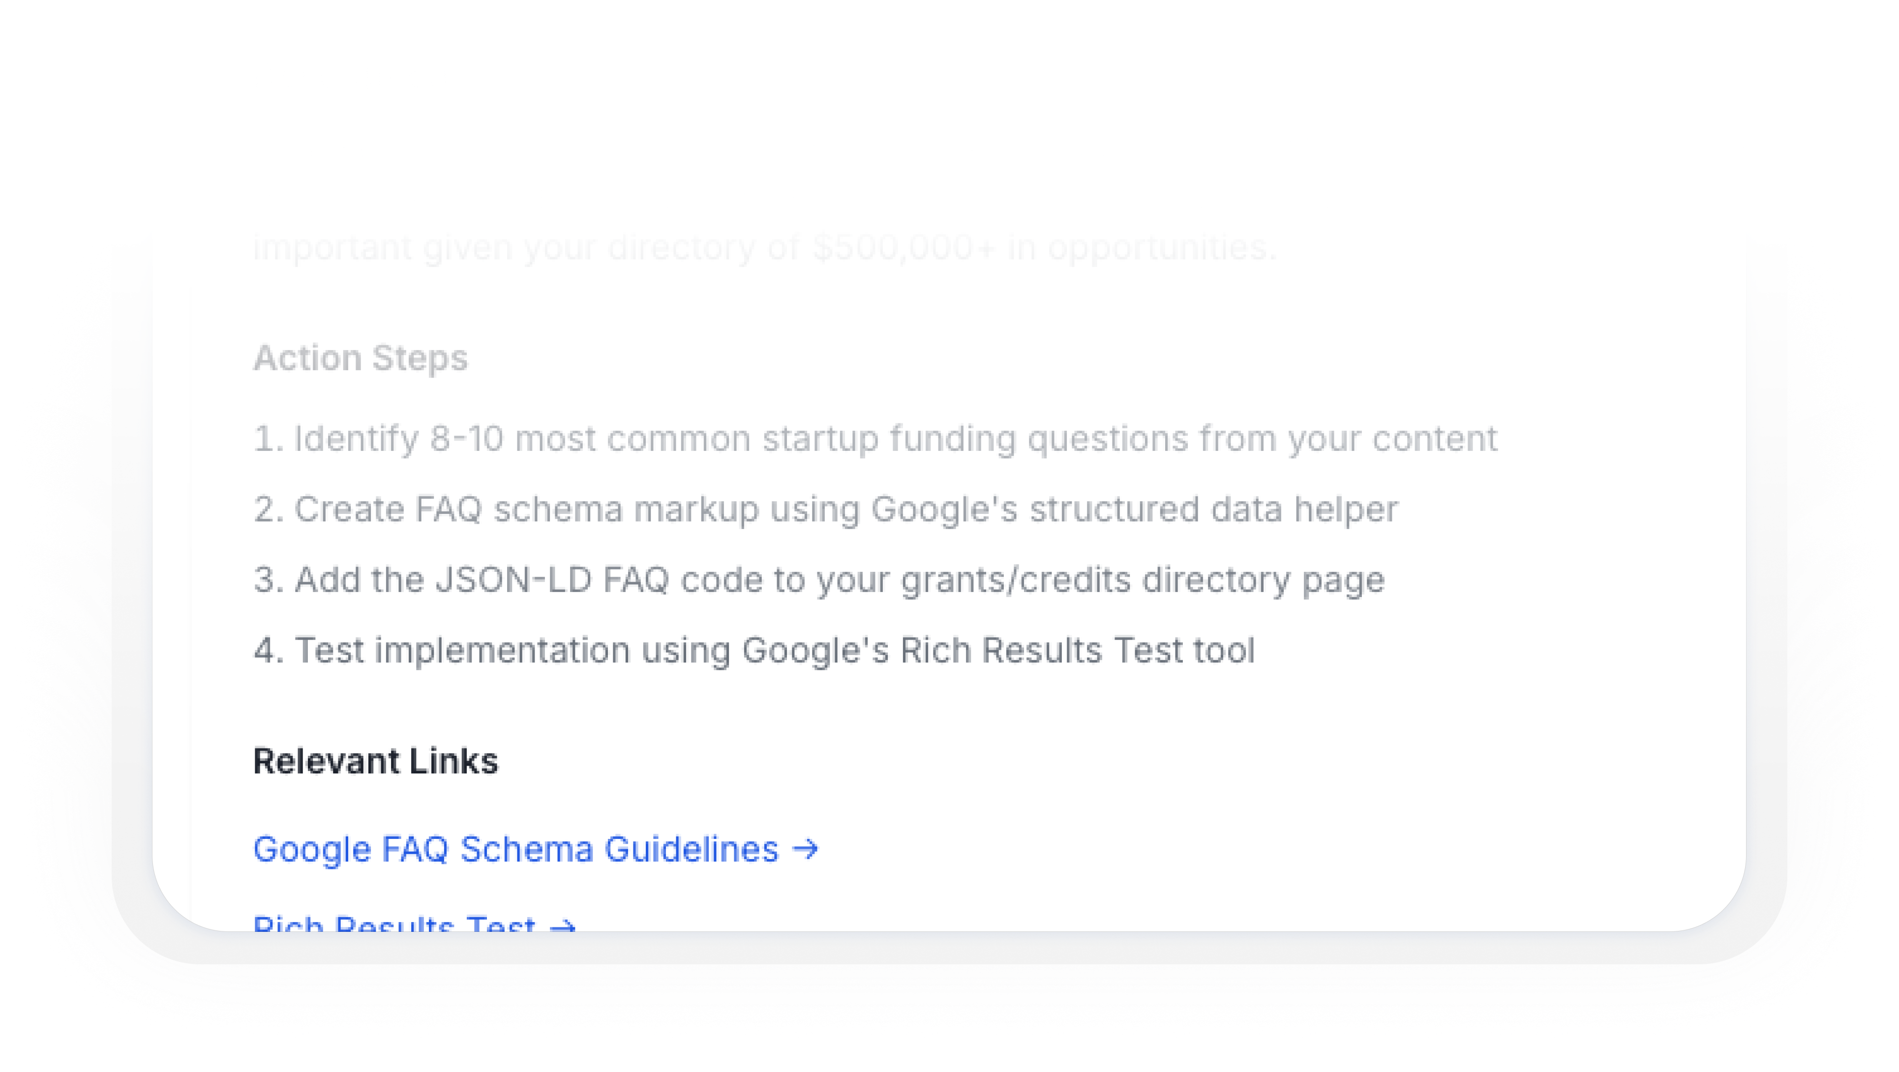
Task: Click the word JSON-LD in step three
Action: click(x=513, y=579)
